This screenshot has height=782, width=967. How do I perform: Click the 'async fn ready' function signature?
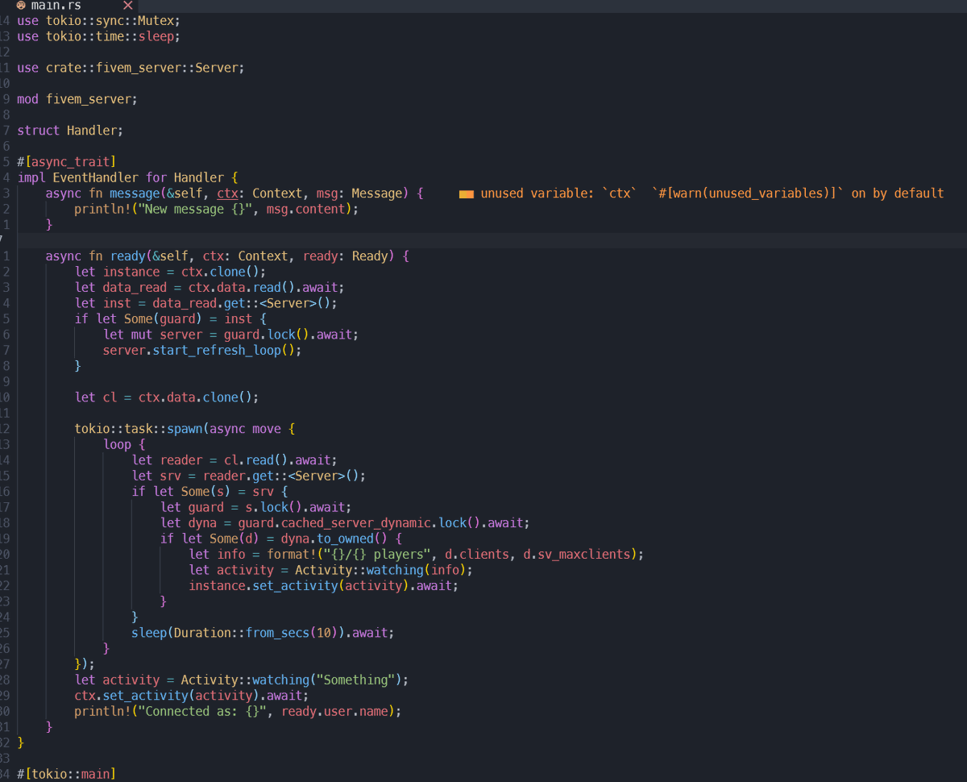point(227,256)
